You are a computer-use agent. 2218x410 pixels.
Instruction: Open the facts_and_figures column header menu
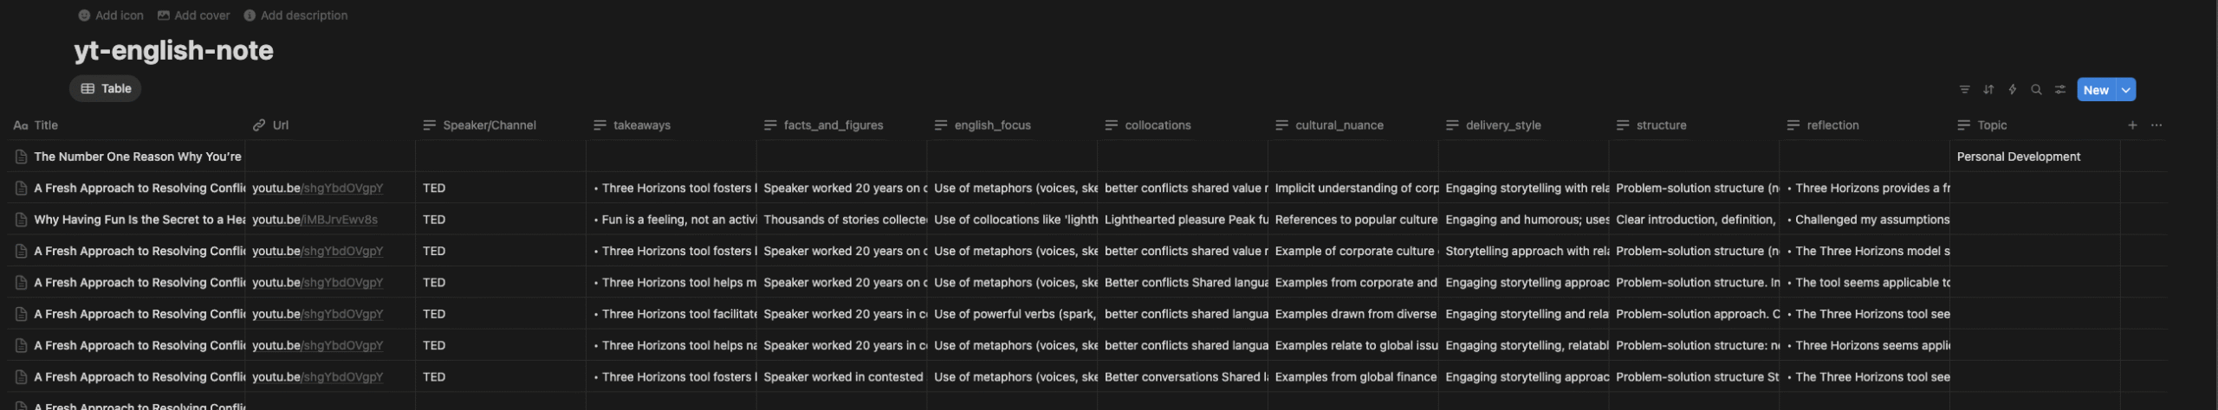coord(841,125)
